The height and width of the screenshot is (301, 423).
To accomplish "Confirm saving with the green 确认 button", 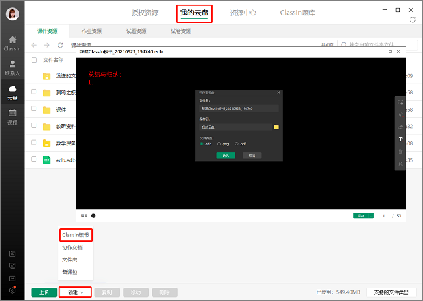I will pyautogui.click(x=226, y=156).
